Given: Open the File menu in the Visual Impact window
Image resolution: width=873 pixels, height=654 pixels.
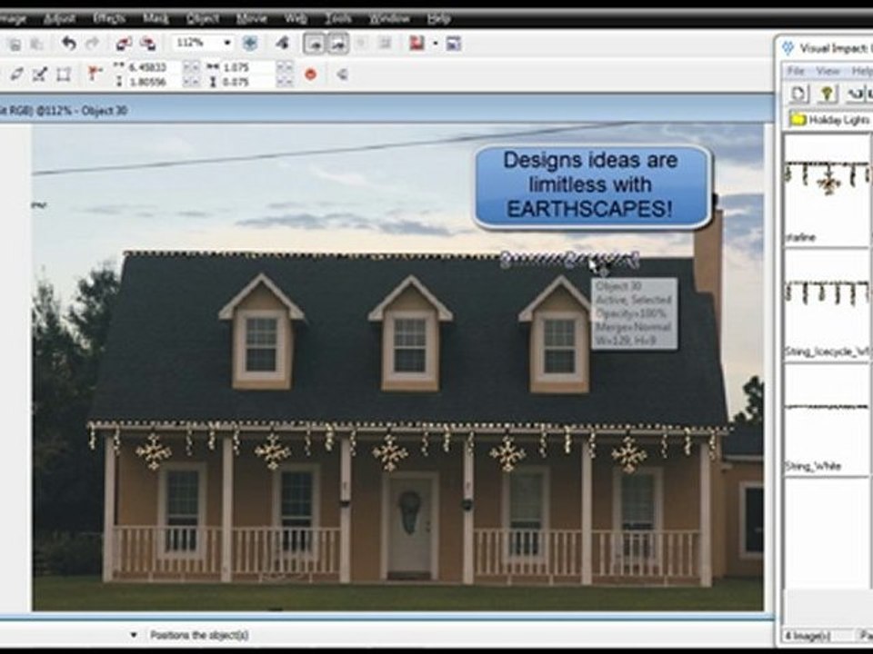Looking at the screenshot, I should tap(797, 71).
